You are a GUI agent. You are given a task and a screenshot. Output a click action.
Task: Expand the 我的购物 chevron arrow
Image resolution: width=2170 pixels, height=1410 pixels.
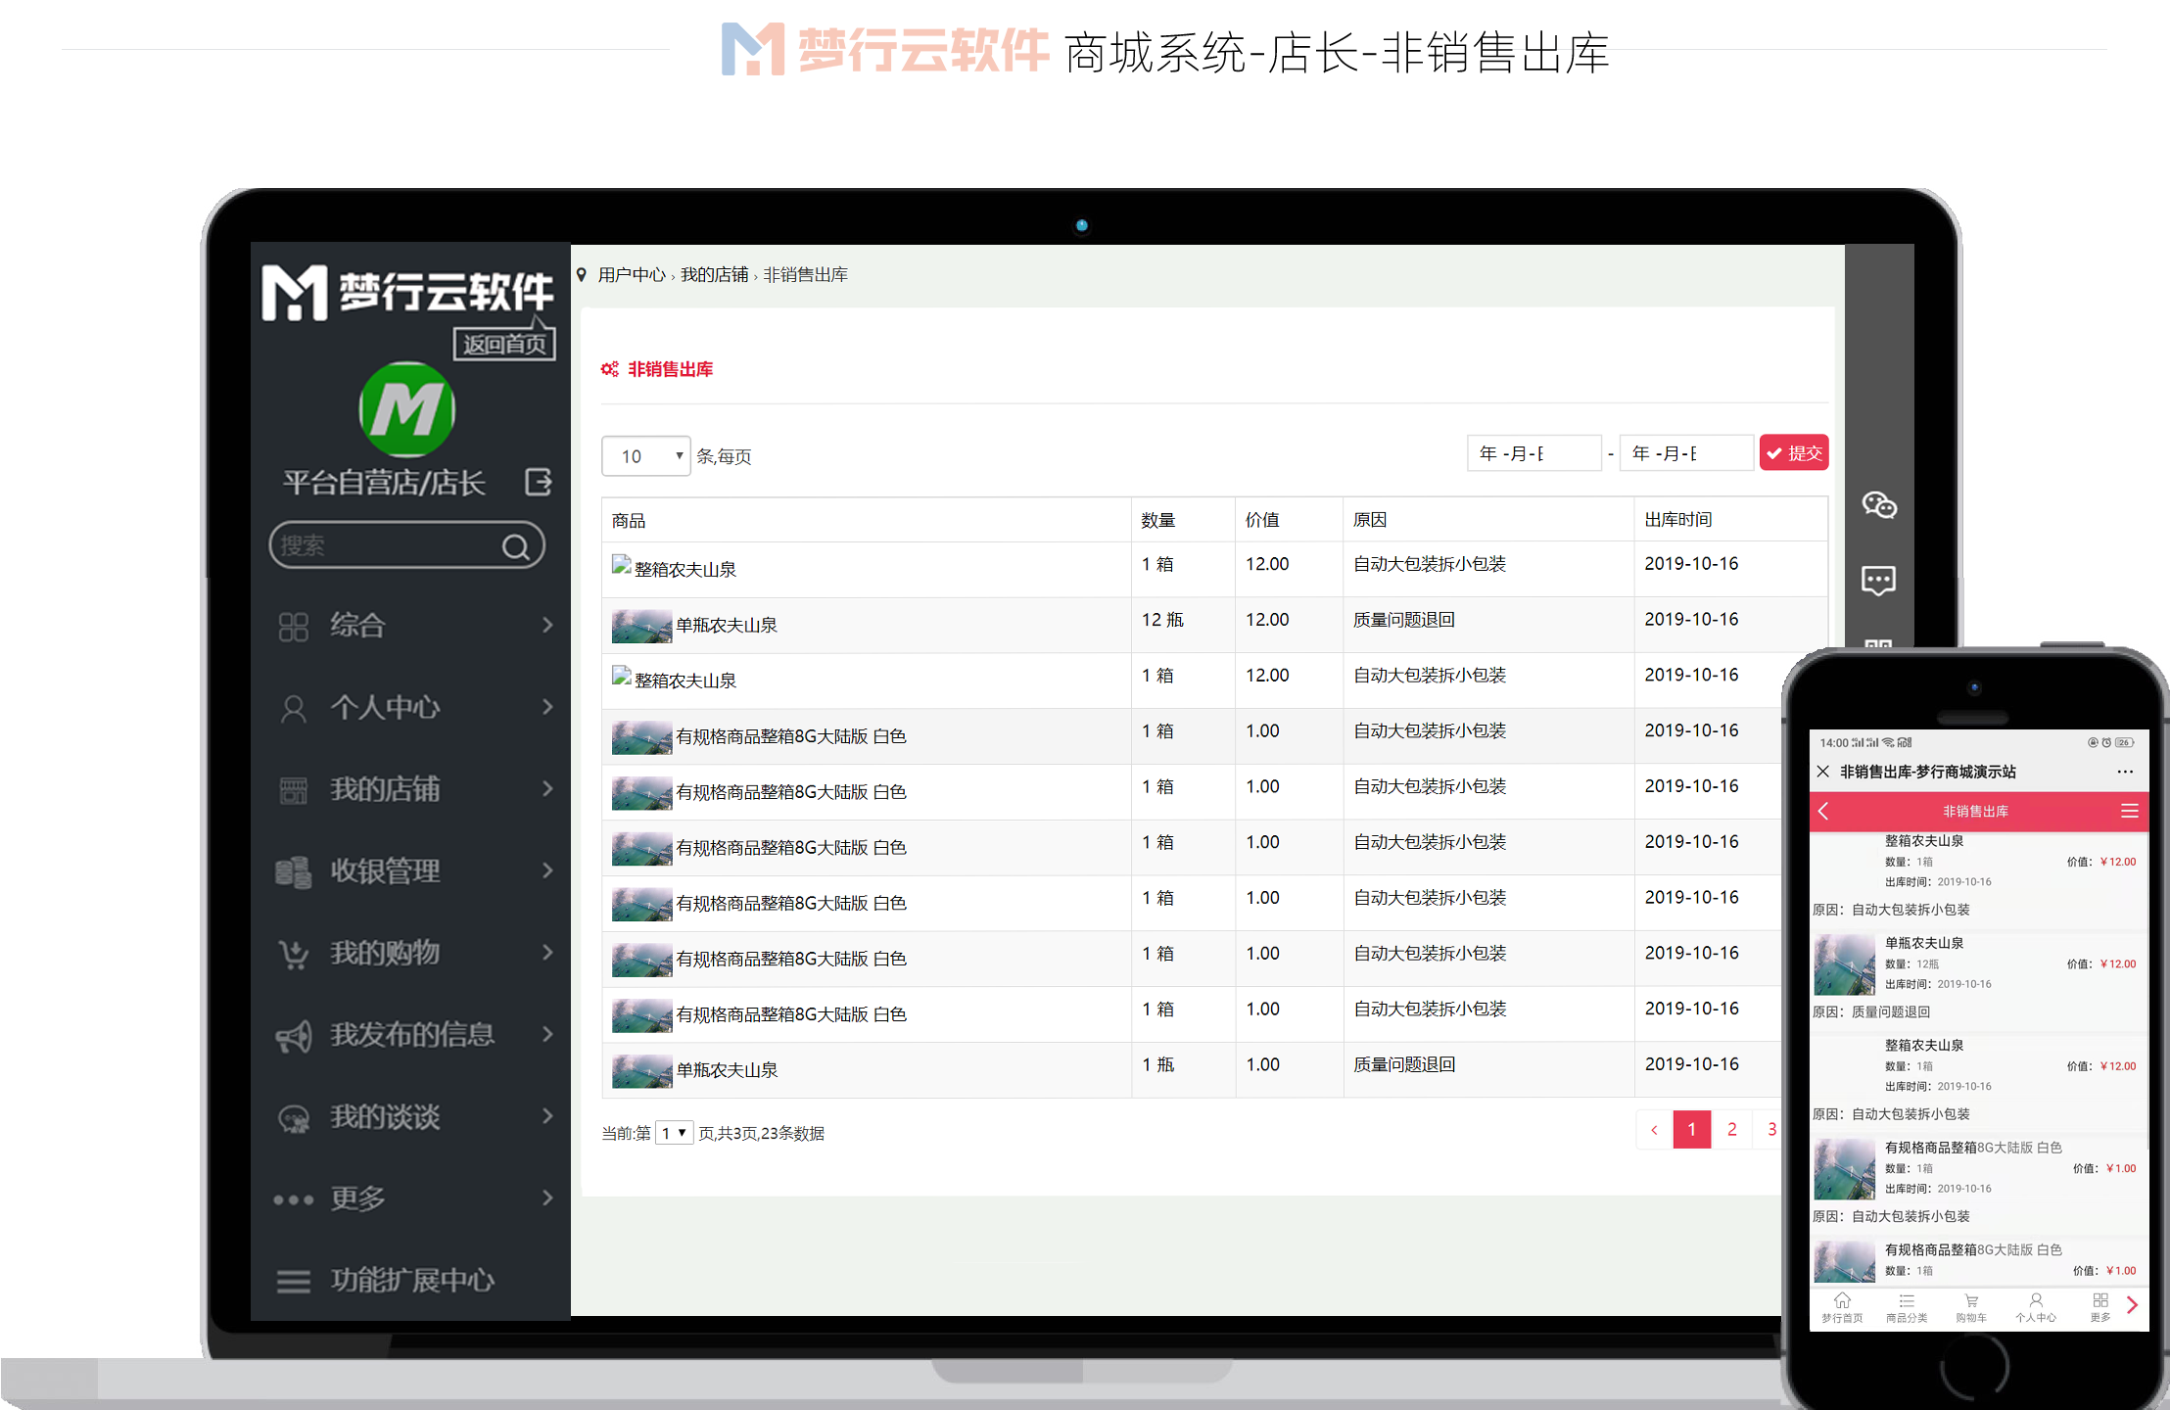pyautogui.click(x=547, y=952)
